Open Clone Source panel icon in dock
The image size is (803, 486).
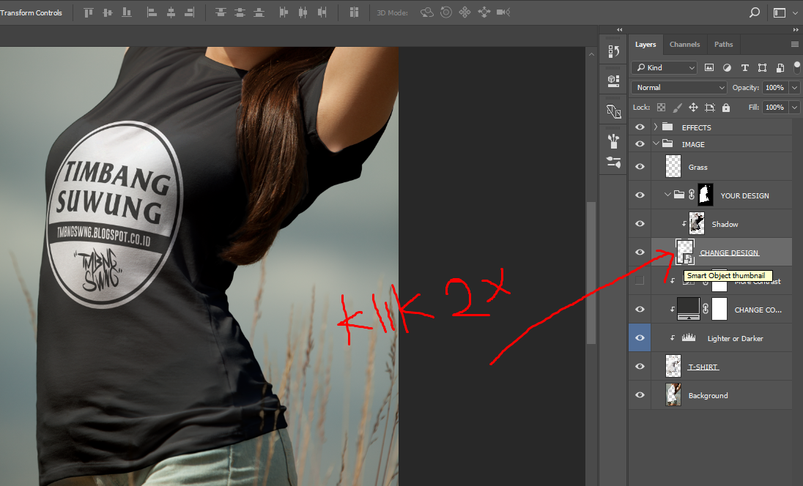point(613,111)
